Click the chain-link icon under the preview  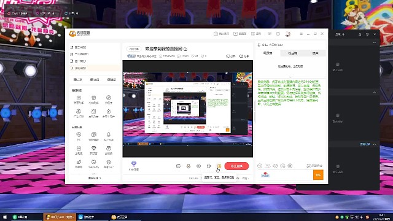pyautogui.click(x=198, y=166)
